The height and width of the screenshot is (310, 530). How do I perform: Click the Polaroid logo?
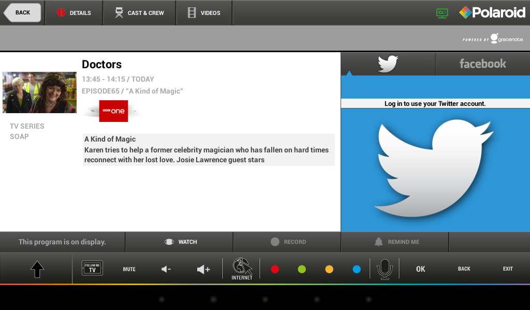492,12
